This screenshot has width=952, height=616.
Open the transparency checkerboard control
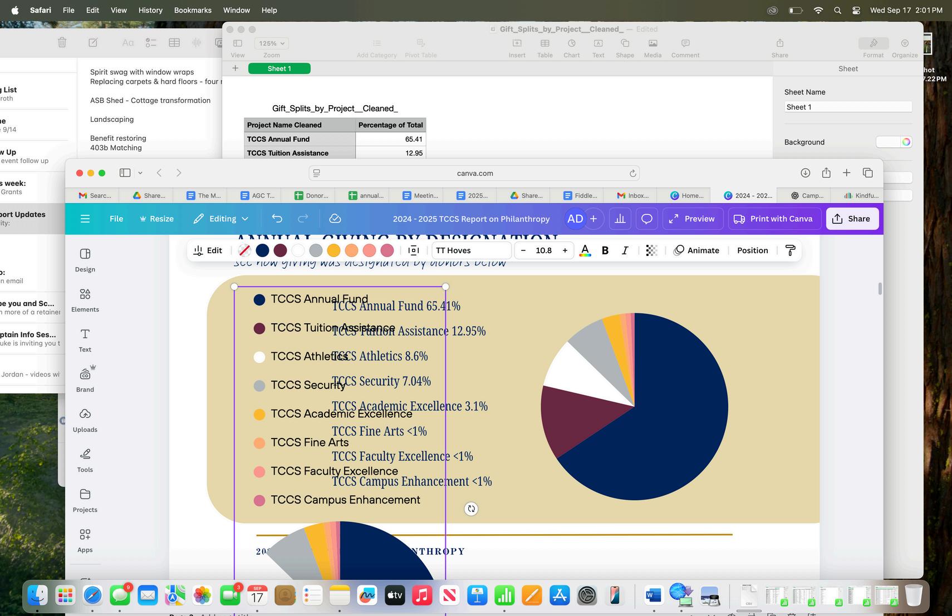(x=651, y=250)
